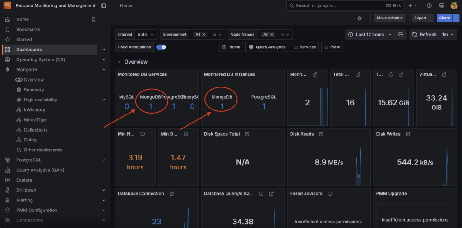The image size is (462, 228).
Task: Open Disk Writes external link icon
Action: coord(408,134)
